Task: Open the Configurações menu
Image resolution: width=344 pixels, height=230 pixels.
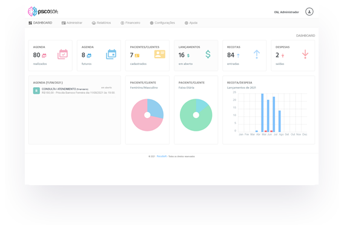Action: click(162, 23)
